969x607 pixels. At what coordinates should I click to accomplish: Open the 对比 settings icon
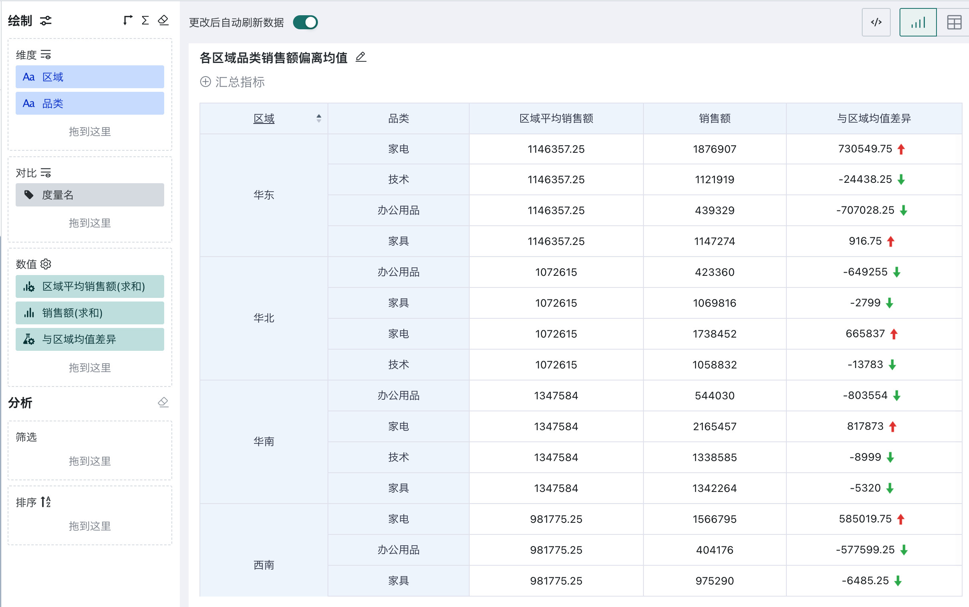[x=46, y=173]
